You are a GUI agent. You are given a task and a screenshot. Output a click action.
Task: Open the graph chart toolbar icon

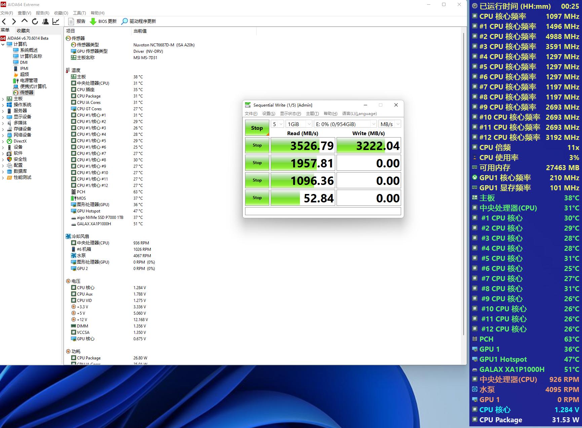[56, 22]
